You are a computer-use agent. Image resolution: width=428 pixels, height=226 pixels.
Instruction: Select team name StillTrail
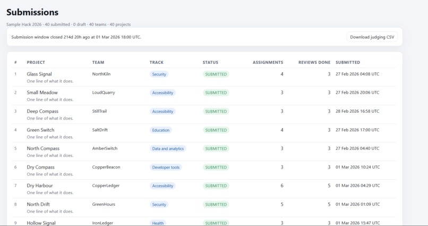(x=99, y=111)
